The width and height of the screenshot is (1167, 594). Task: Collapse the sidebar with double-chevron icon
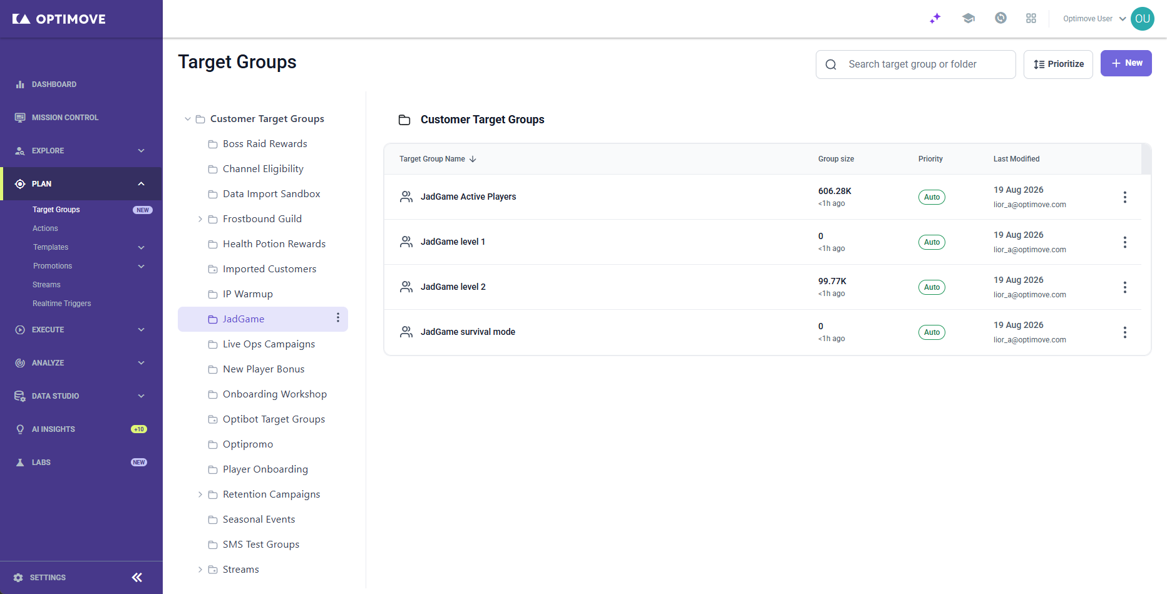coord(137,577)
